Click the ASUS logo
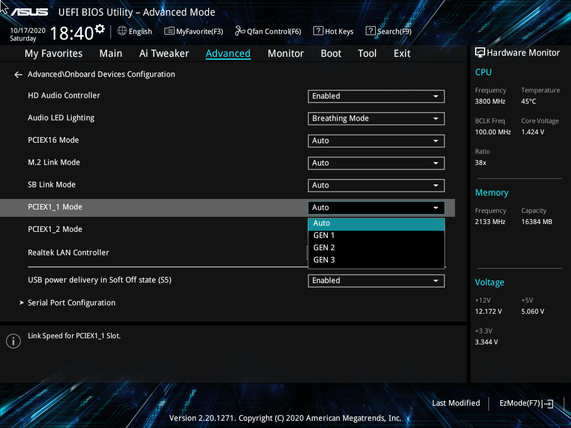 click(29, 12)
